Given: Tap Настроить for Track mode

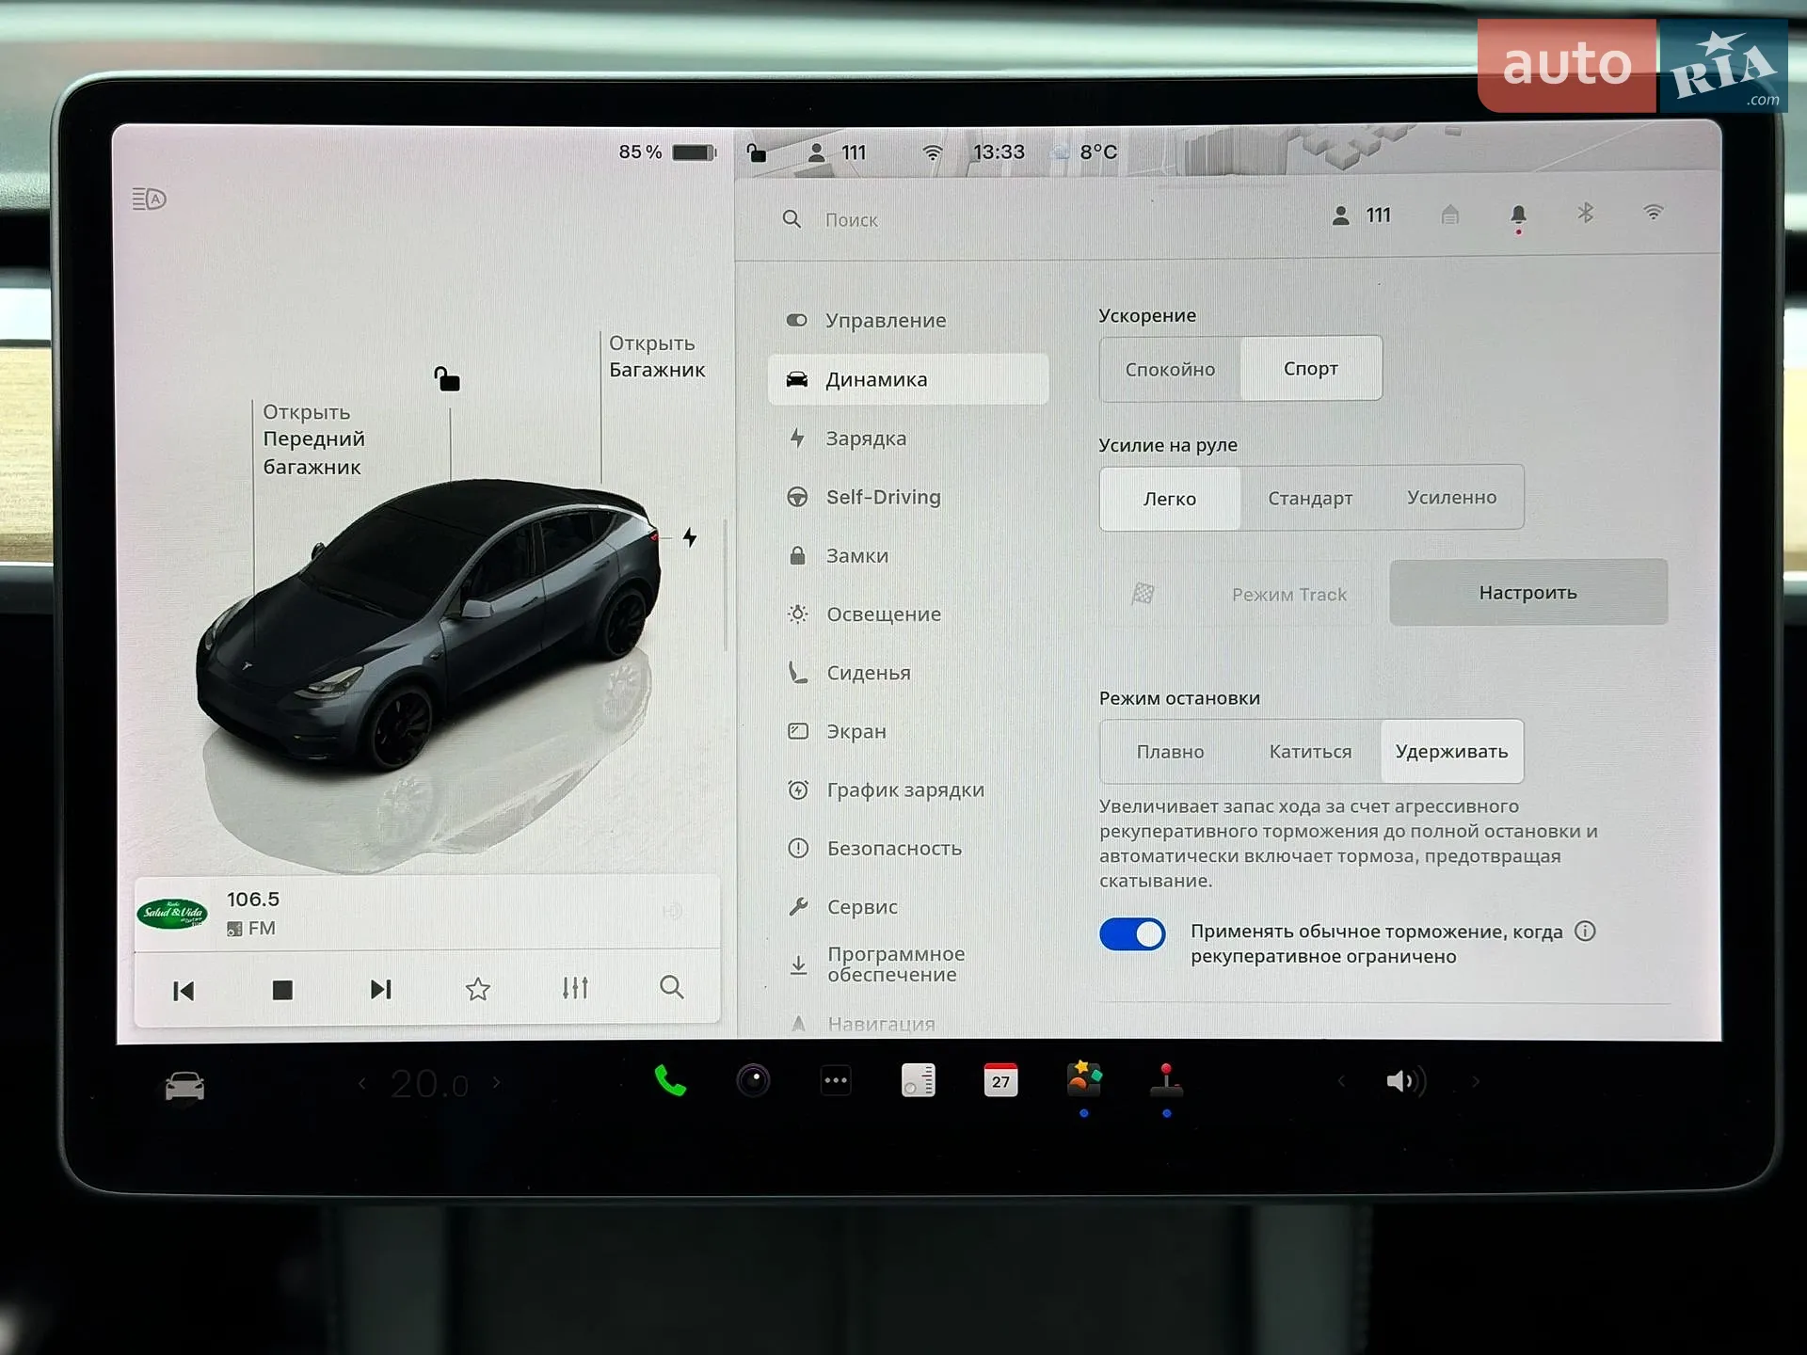Looking at the screenshot, I should [x=1528, y=592].
